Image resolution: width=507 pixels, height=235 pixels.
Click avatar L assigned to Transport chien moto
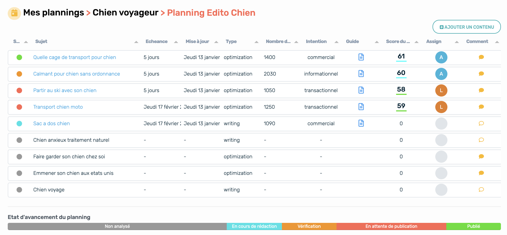[x=441, y=107]
